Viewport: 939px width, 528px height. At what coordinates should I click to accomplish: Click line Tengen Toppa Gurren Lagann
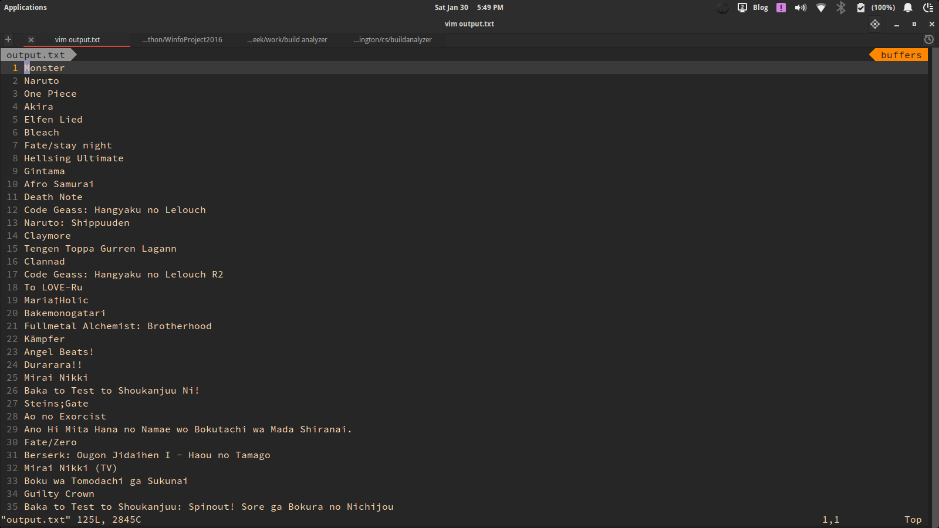coord(100,249)
